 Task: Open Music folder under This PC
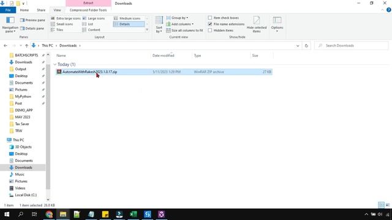pyautogui.click(x=20, y=174)
